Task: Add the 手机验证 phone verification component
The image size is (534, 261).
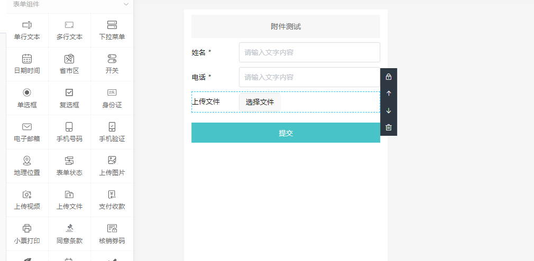Action: 112,132
